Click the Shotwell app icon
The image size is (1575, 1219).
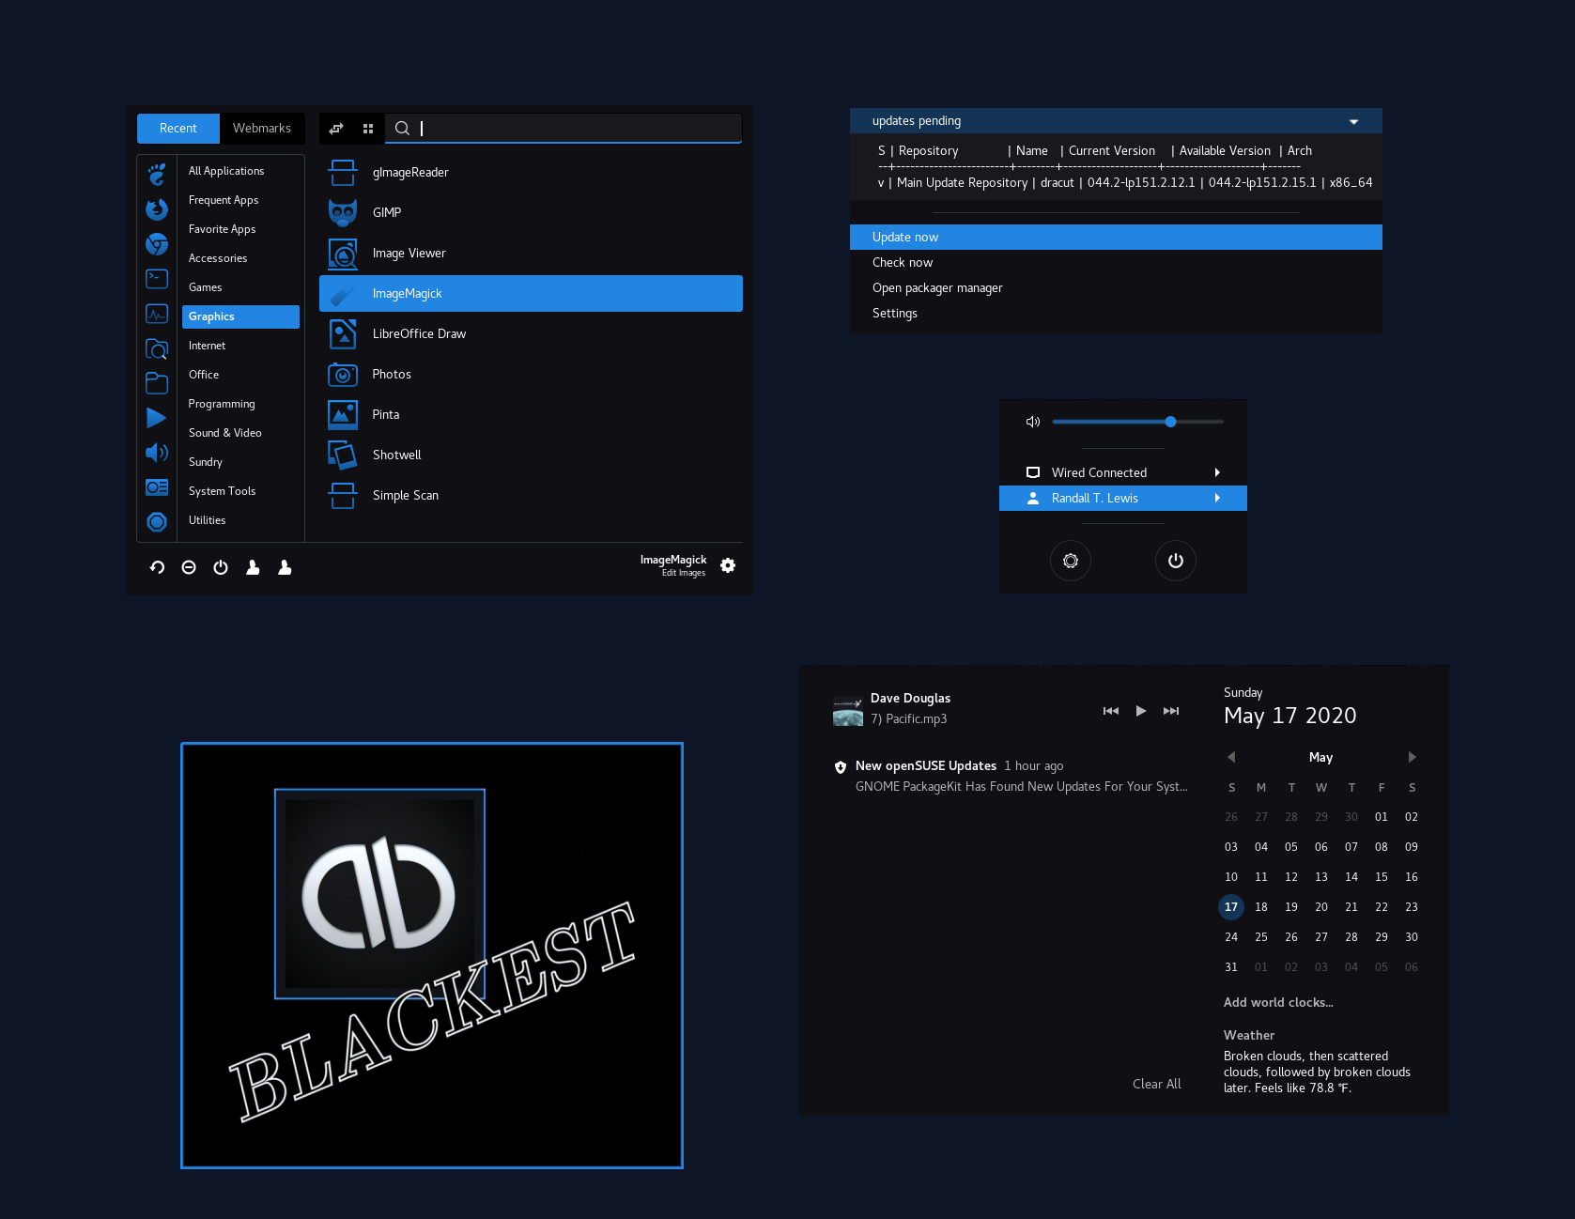click(x=343, y=455)
